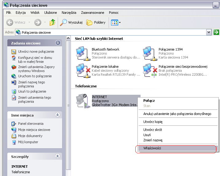Image resolution: width=220 pixels, height=176 pixels.
Task: Open the Widok menu
Action: (35, 13)
